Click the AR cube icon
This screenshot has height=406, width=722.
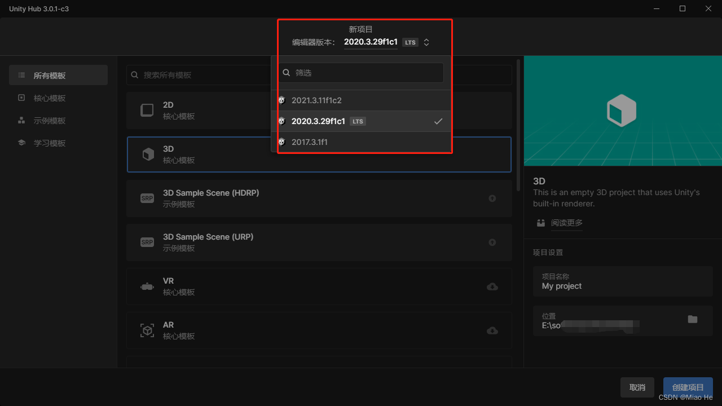click(x=147, y=330)
